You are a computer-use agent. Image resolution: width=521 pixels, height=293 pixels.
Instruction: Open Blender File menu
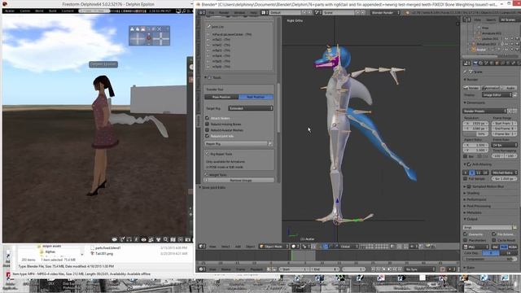tap(212, 13)
